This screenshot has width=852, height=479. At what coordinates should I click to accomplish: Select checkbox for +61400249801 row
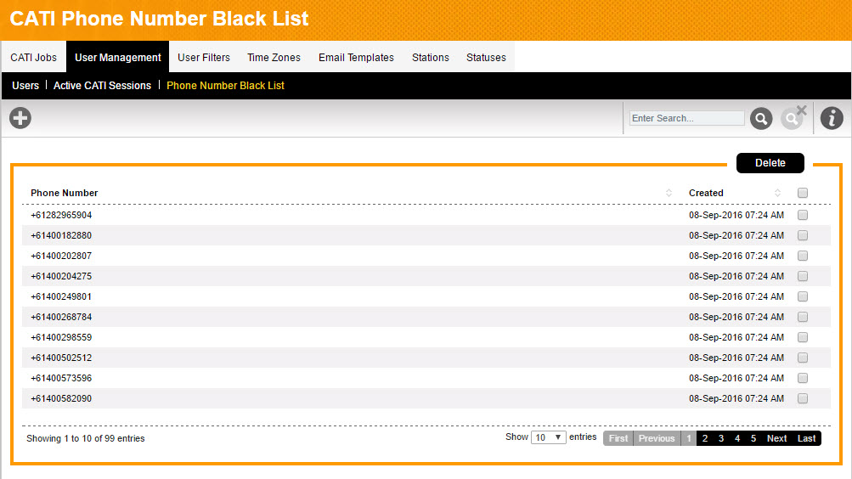[x=803, y=296]
